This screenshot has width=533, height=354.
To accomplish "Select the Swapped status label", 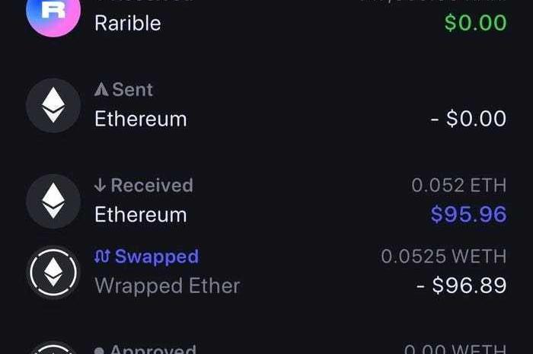I will (157, 256).
